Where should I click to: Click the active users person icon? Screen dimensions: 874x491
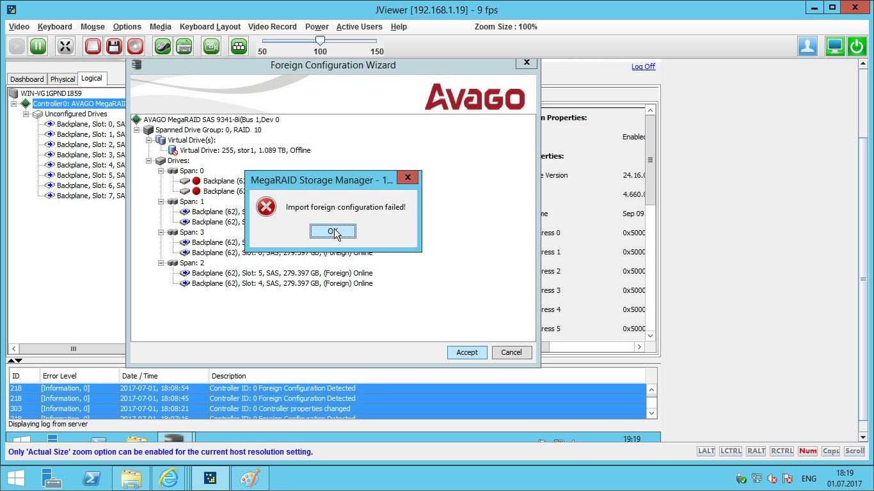coord(807,46)
